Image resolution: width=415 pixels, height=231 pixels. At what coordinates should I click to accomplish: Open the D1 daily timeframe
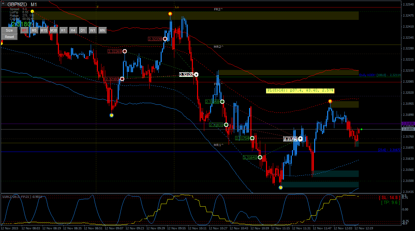83,30
